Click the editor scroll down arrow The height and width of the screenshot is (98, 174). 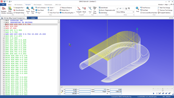click(x=58, y=94)
